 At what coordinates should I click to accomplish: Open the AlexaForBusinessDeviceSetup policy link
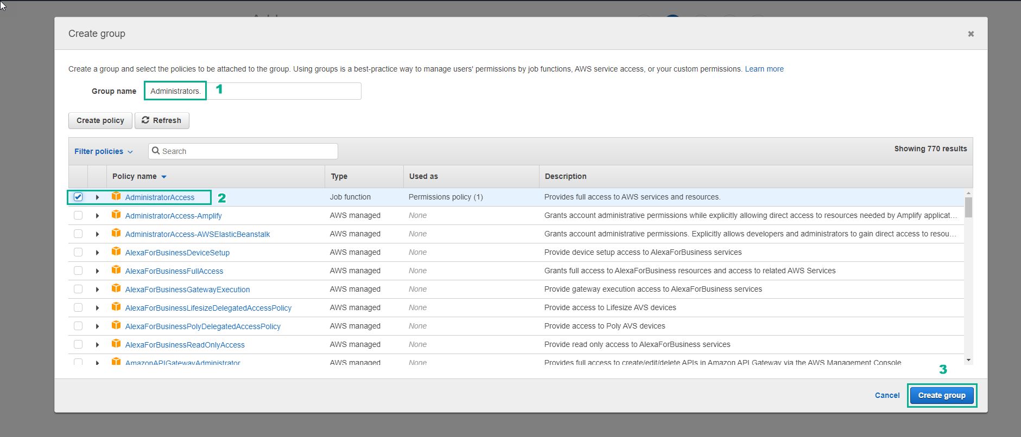[177, 253]
